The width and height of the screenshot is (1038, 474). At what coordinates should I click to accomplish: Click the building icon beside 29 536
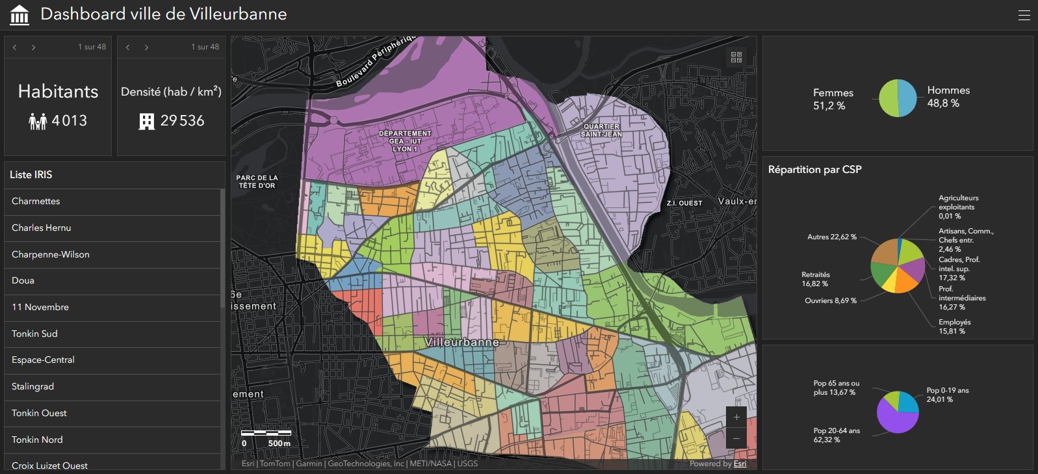click(147, 121)
